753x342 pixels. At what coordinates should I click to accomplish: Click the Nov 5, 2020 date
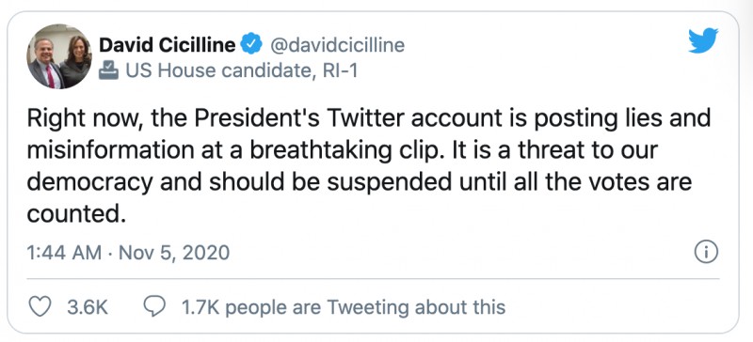(x=174, y=253)
